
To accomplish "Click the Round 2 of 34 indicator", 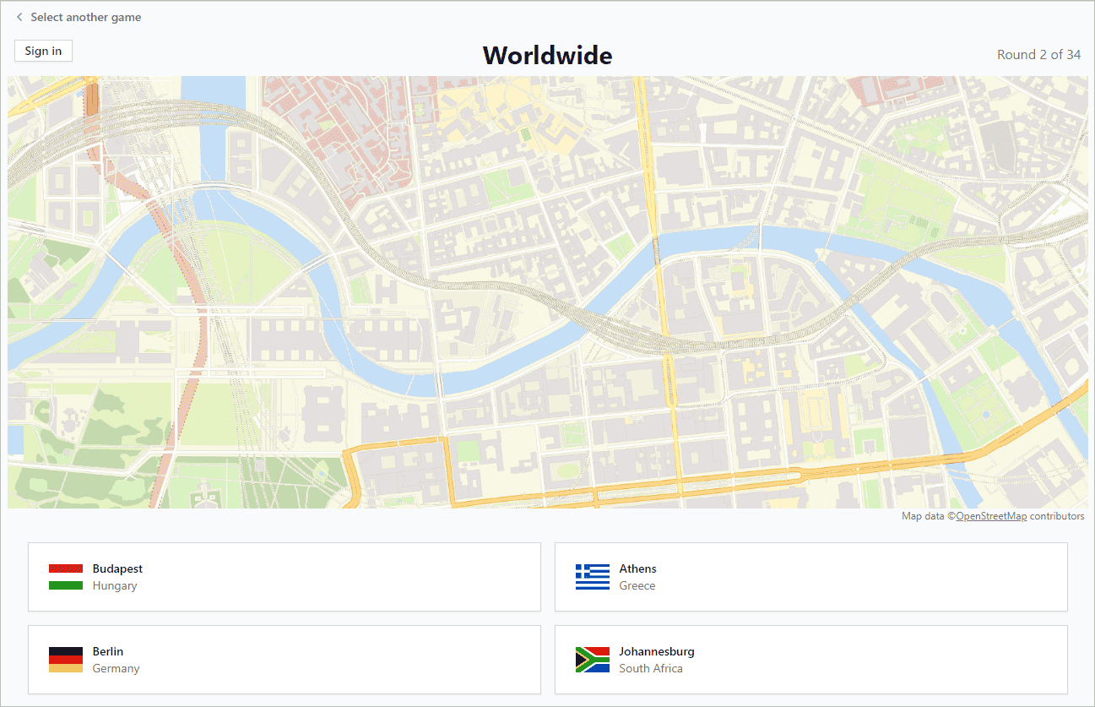I will coord(1038,54).
